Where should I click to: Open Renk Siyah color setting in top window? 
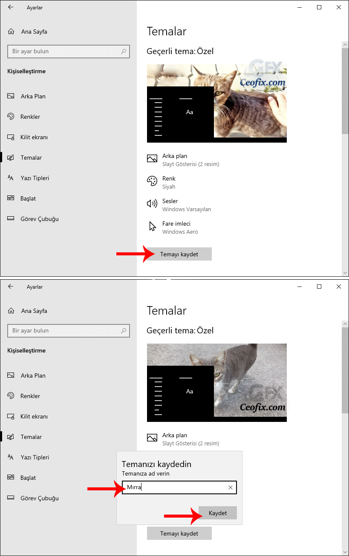click(x=161, y=182)
